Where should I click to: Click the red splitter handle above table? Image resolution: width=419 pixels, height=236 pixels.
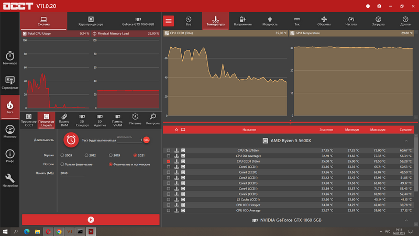click(291, 122)
